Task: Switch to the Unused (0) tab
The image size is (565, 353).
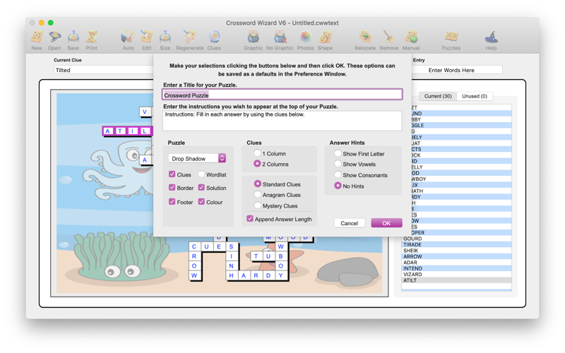Action: click(475, 96)
